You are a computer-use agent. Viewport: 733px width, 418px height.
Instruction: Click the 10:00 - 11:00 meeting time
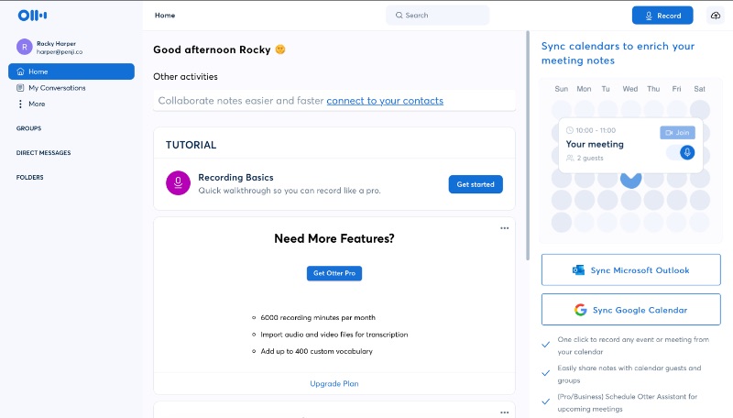pos(596,130)
